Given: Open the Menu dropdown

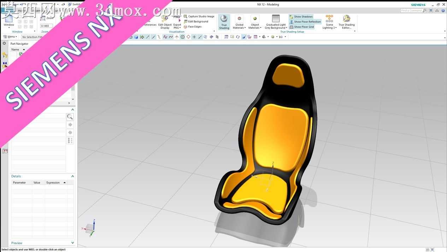Looking at the screenshot, I should coord(10,37).
